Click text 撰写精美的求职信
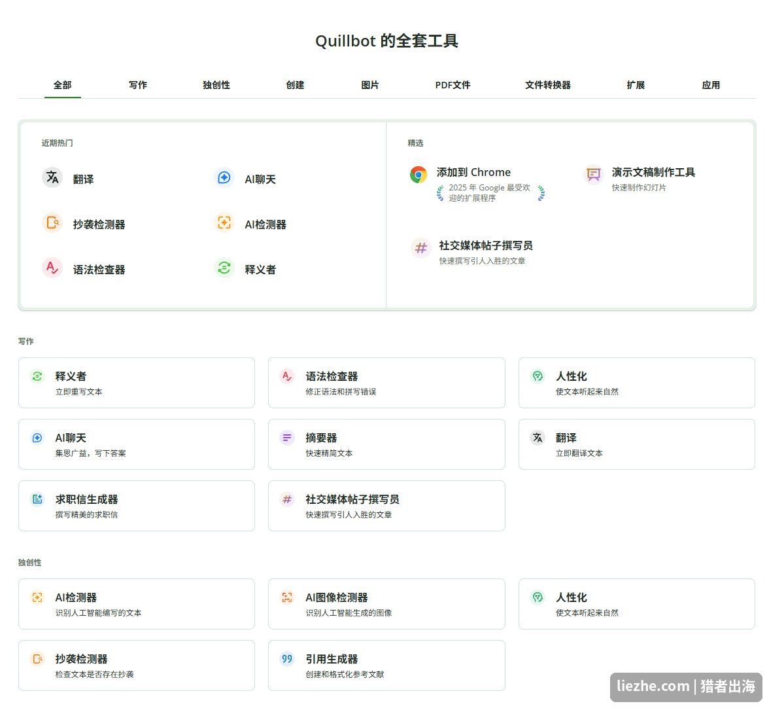 click(86, 515)
